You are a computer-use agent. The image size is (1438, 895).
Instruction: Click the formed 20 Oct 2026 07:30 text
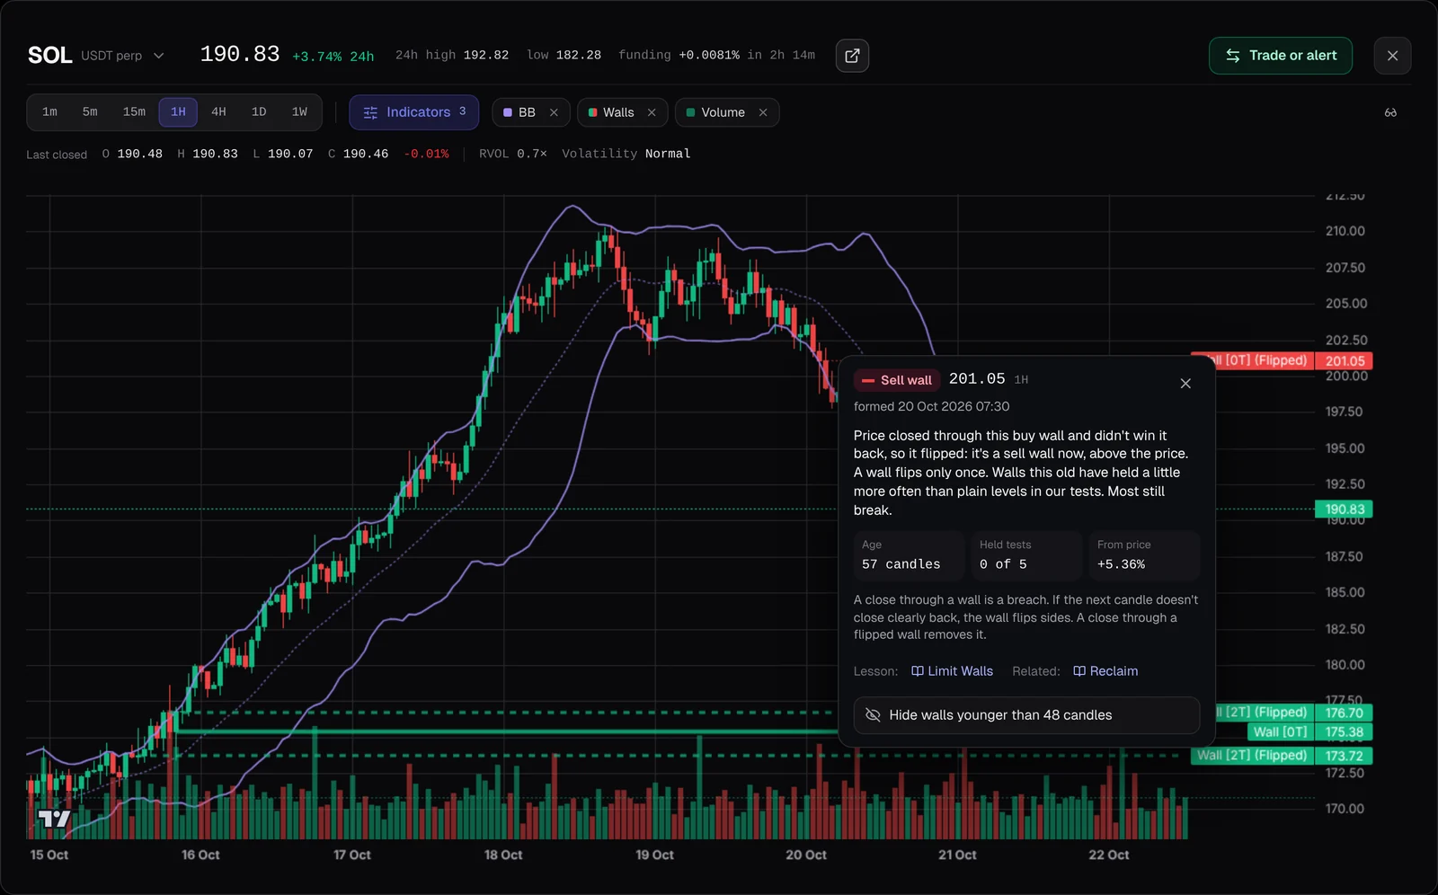931,407
